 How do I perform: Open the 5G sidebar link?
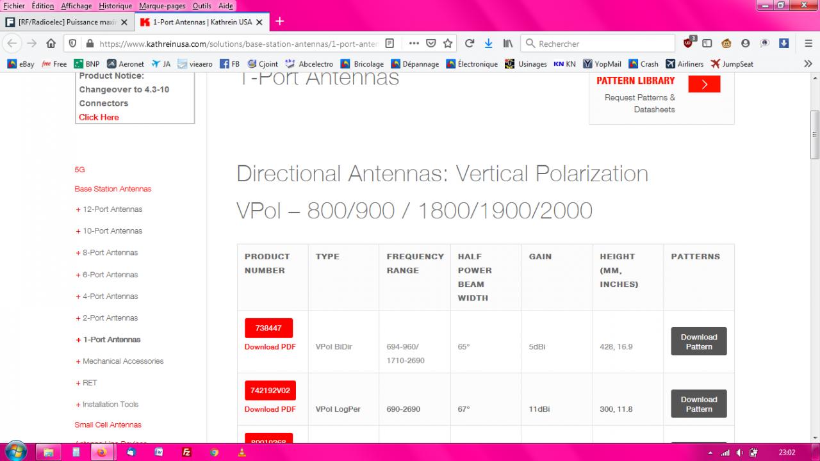tap(79, 170)
